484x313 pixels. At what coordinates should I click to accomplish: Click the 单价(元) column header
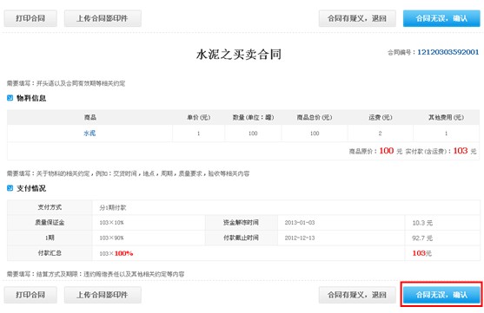[x=198, y=117]
